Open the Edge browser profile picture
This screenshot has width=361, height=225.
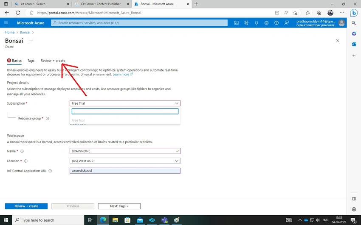pos(330,13)
